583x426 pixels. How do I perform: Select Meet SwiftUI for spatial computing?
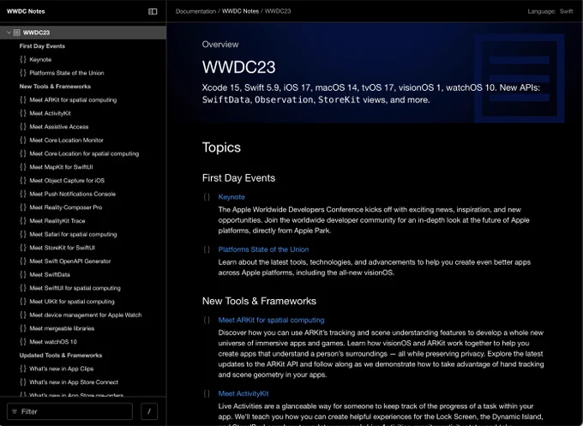pos(75,288)
